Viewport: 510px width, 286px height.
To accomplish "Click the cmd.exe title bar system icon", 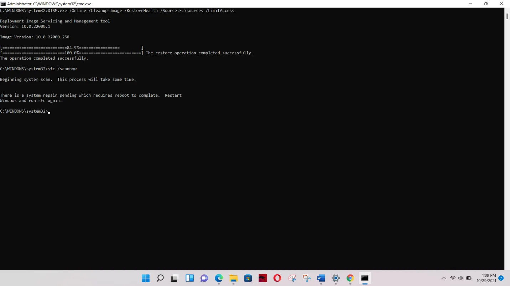I will pos(3,4).
